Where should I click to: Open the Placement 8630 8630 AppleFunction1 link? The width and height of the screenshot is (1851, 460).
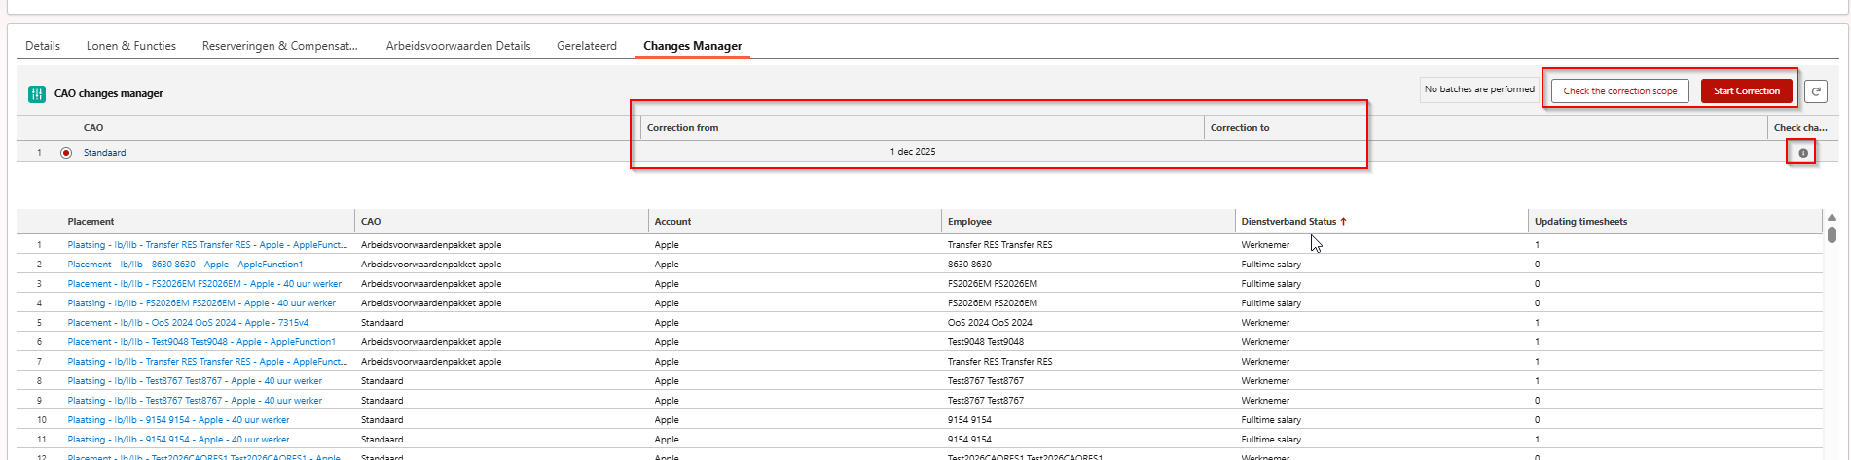[185, 265]
